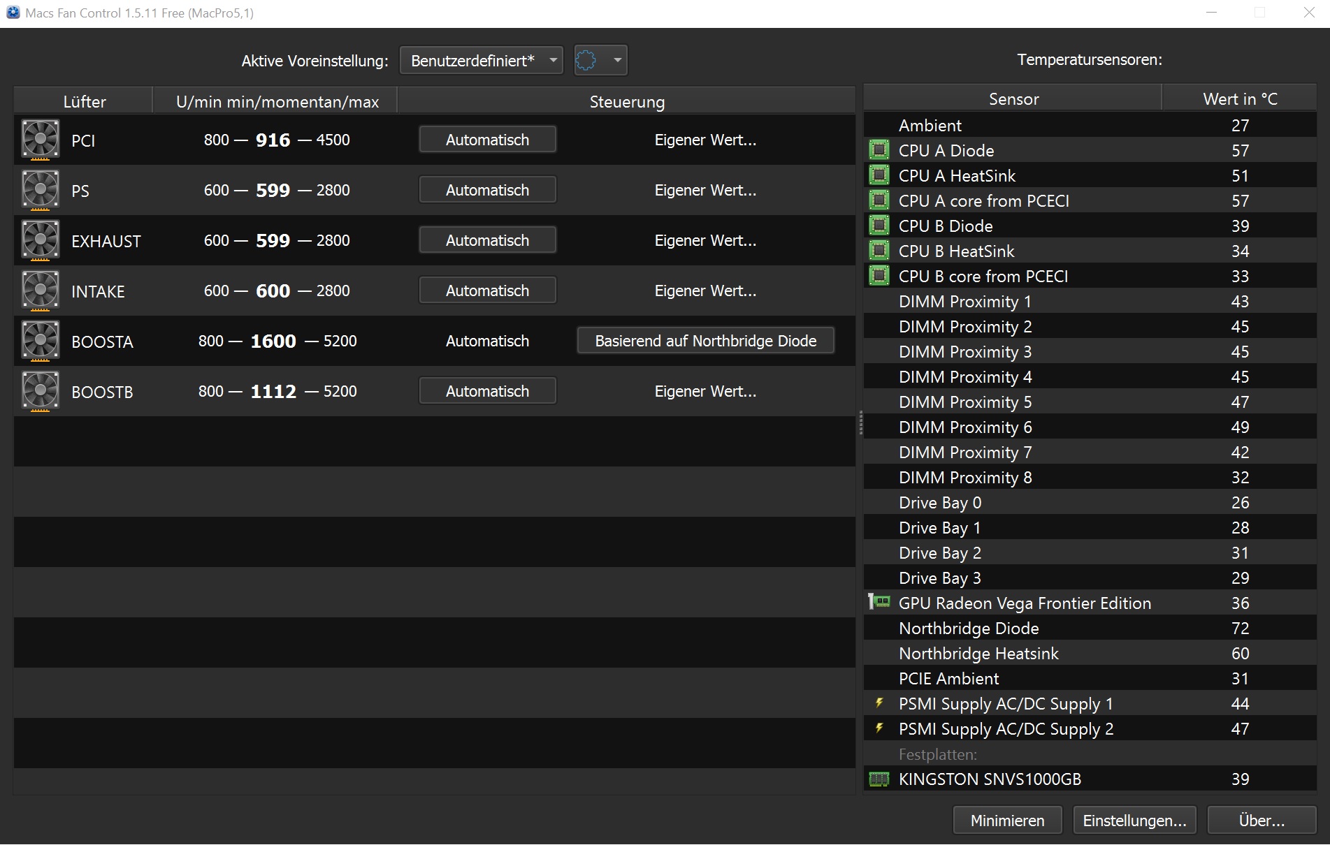The width and height of the screenshot is (1330, 845).
Task: Click the PSMI Supply 1 lightning icon
Action: pos(879,703)
